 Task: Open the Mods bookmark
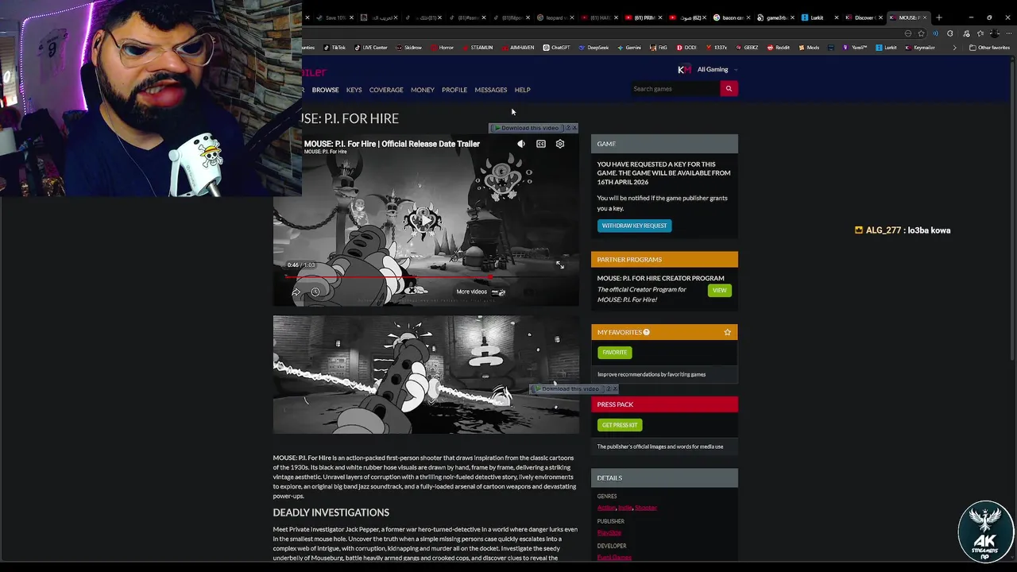click(x=809, y=48)
